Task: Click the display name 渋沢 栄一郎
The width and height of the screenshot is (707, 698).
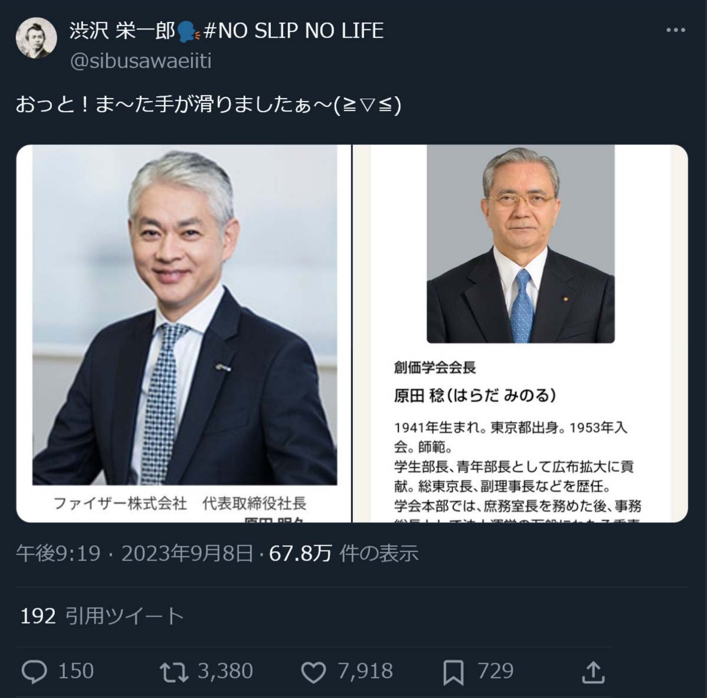Action: pyautogui.click(x=122, y=31)
